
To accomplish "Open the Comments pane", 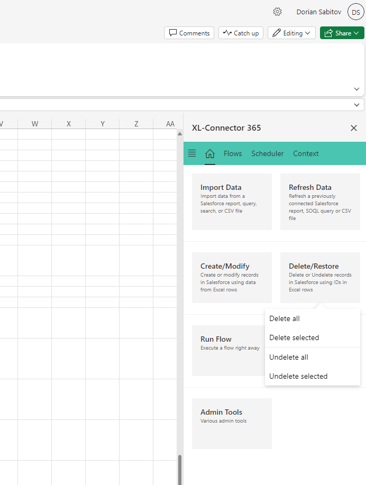I will click(189, 33).
